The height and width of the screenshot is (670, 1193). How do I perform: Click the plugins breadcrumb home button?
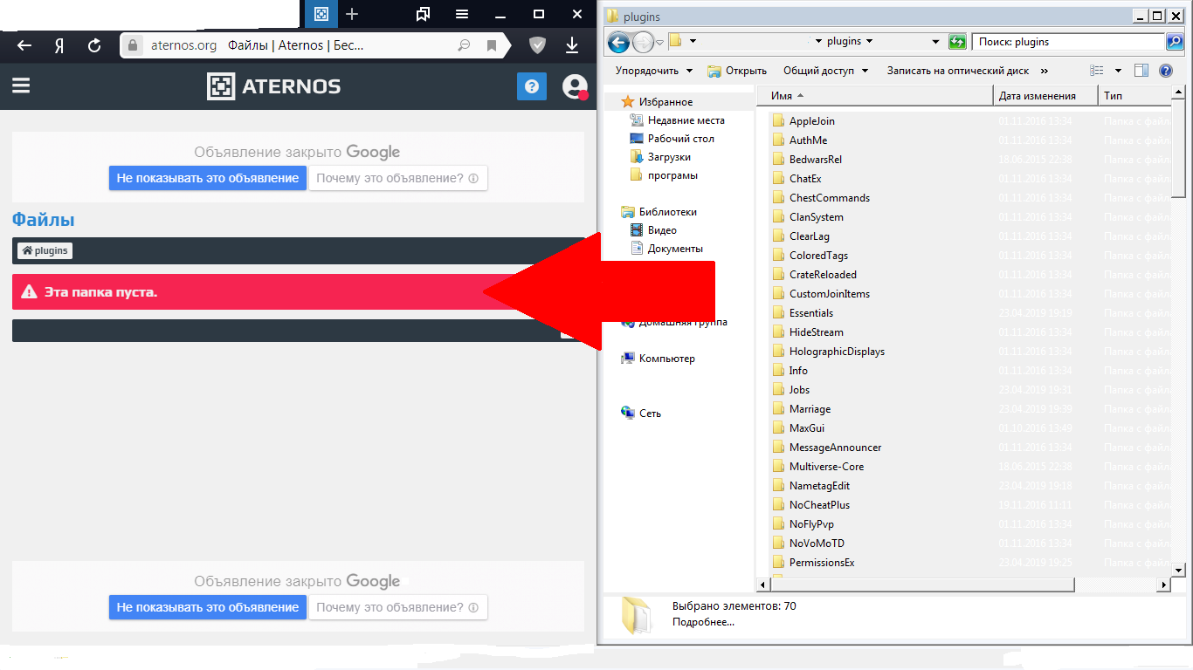pyautogui.click(x=45, y=250)
